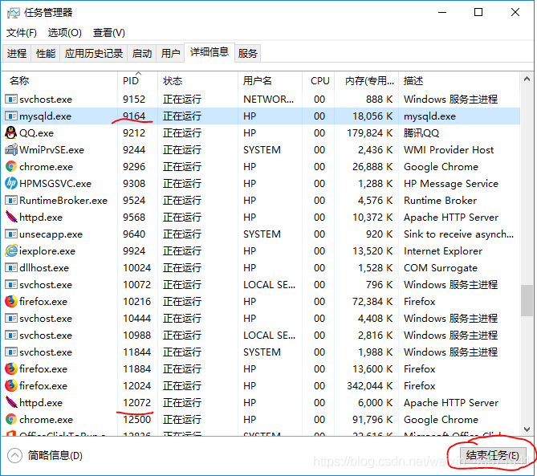Switch to the 启动 tab

[x=142, y=54]
